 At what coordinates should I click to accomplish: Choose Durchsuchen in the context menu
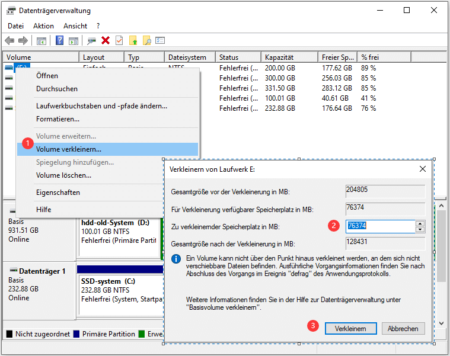click(x=107, y=89)
